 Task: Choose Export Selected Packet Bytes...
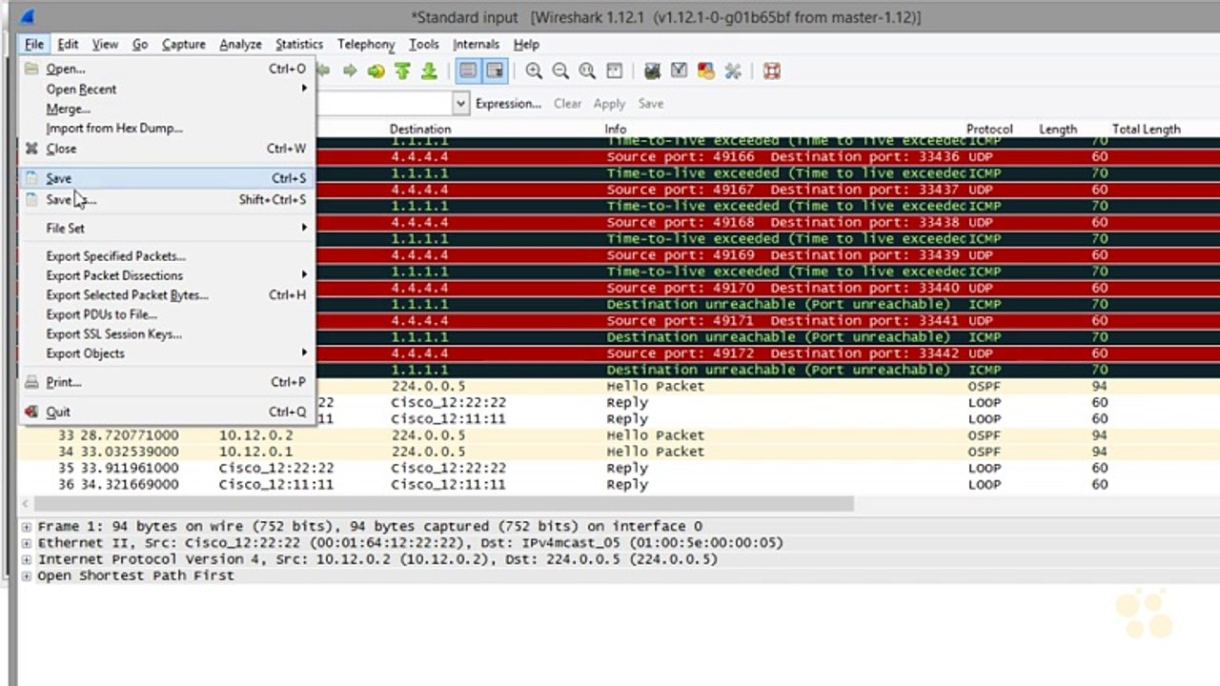pyautogui.click(x=166, y=295)
